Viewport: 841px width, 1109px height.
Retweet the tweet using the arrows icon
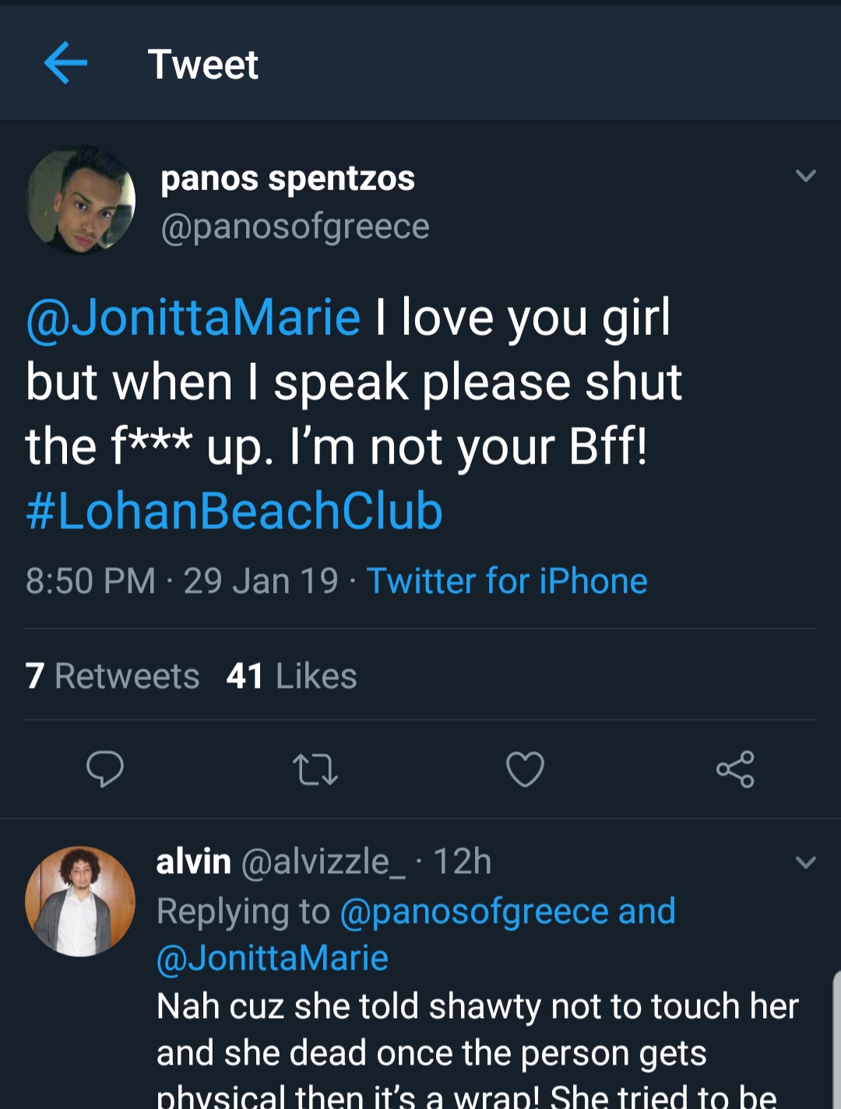(315, 769)
